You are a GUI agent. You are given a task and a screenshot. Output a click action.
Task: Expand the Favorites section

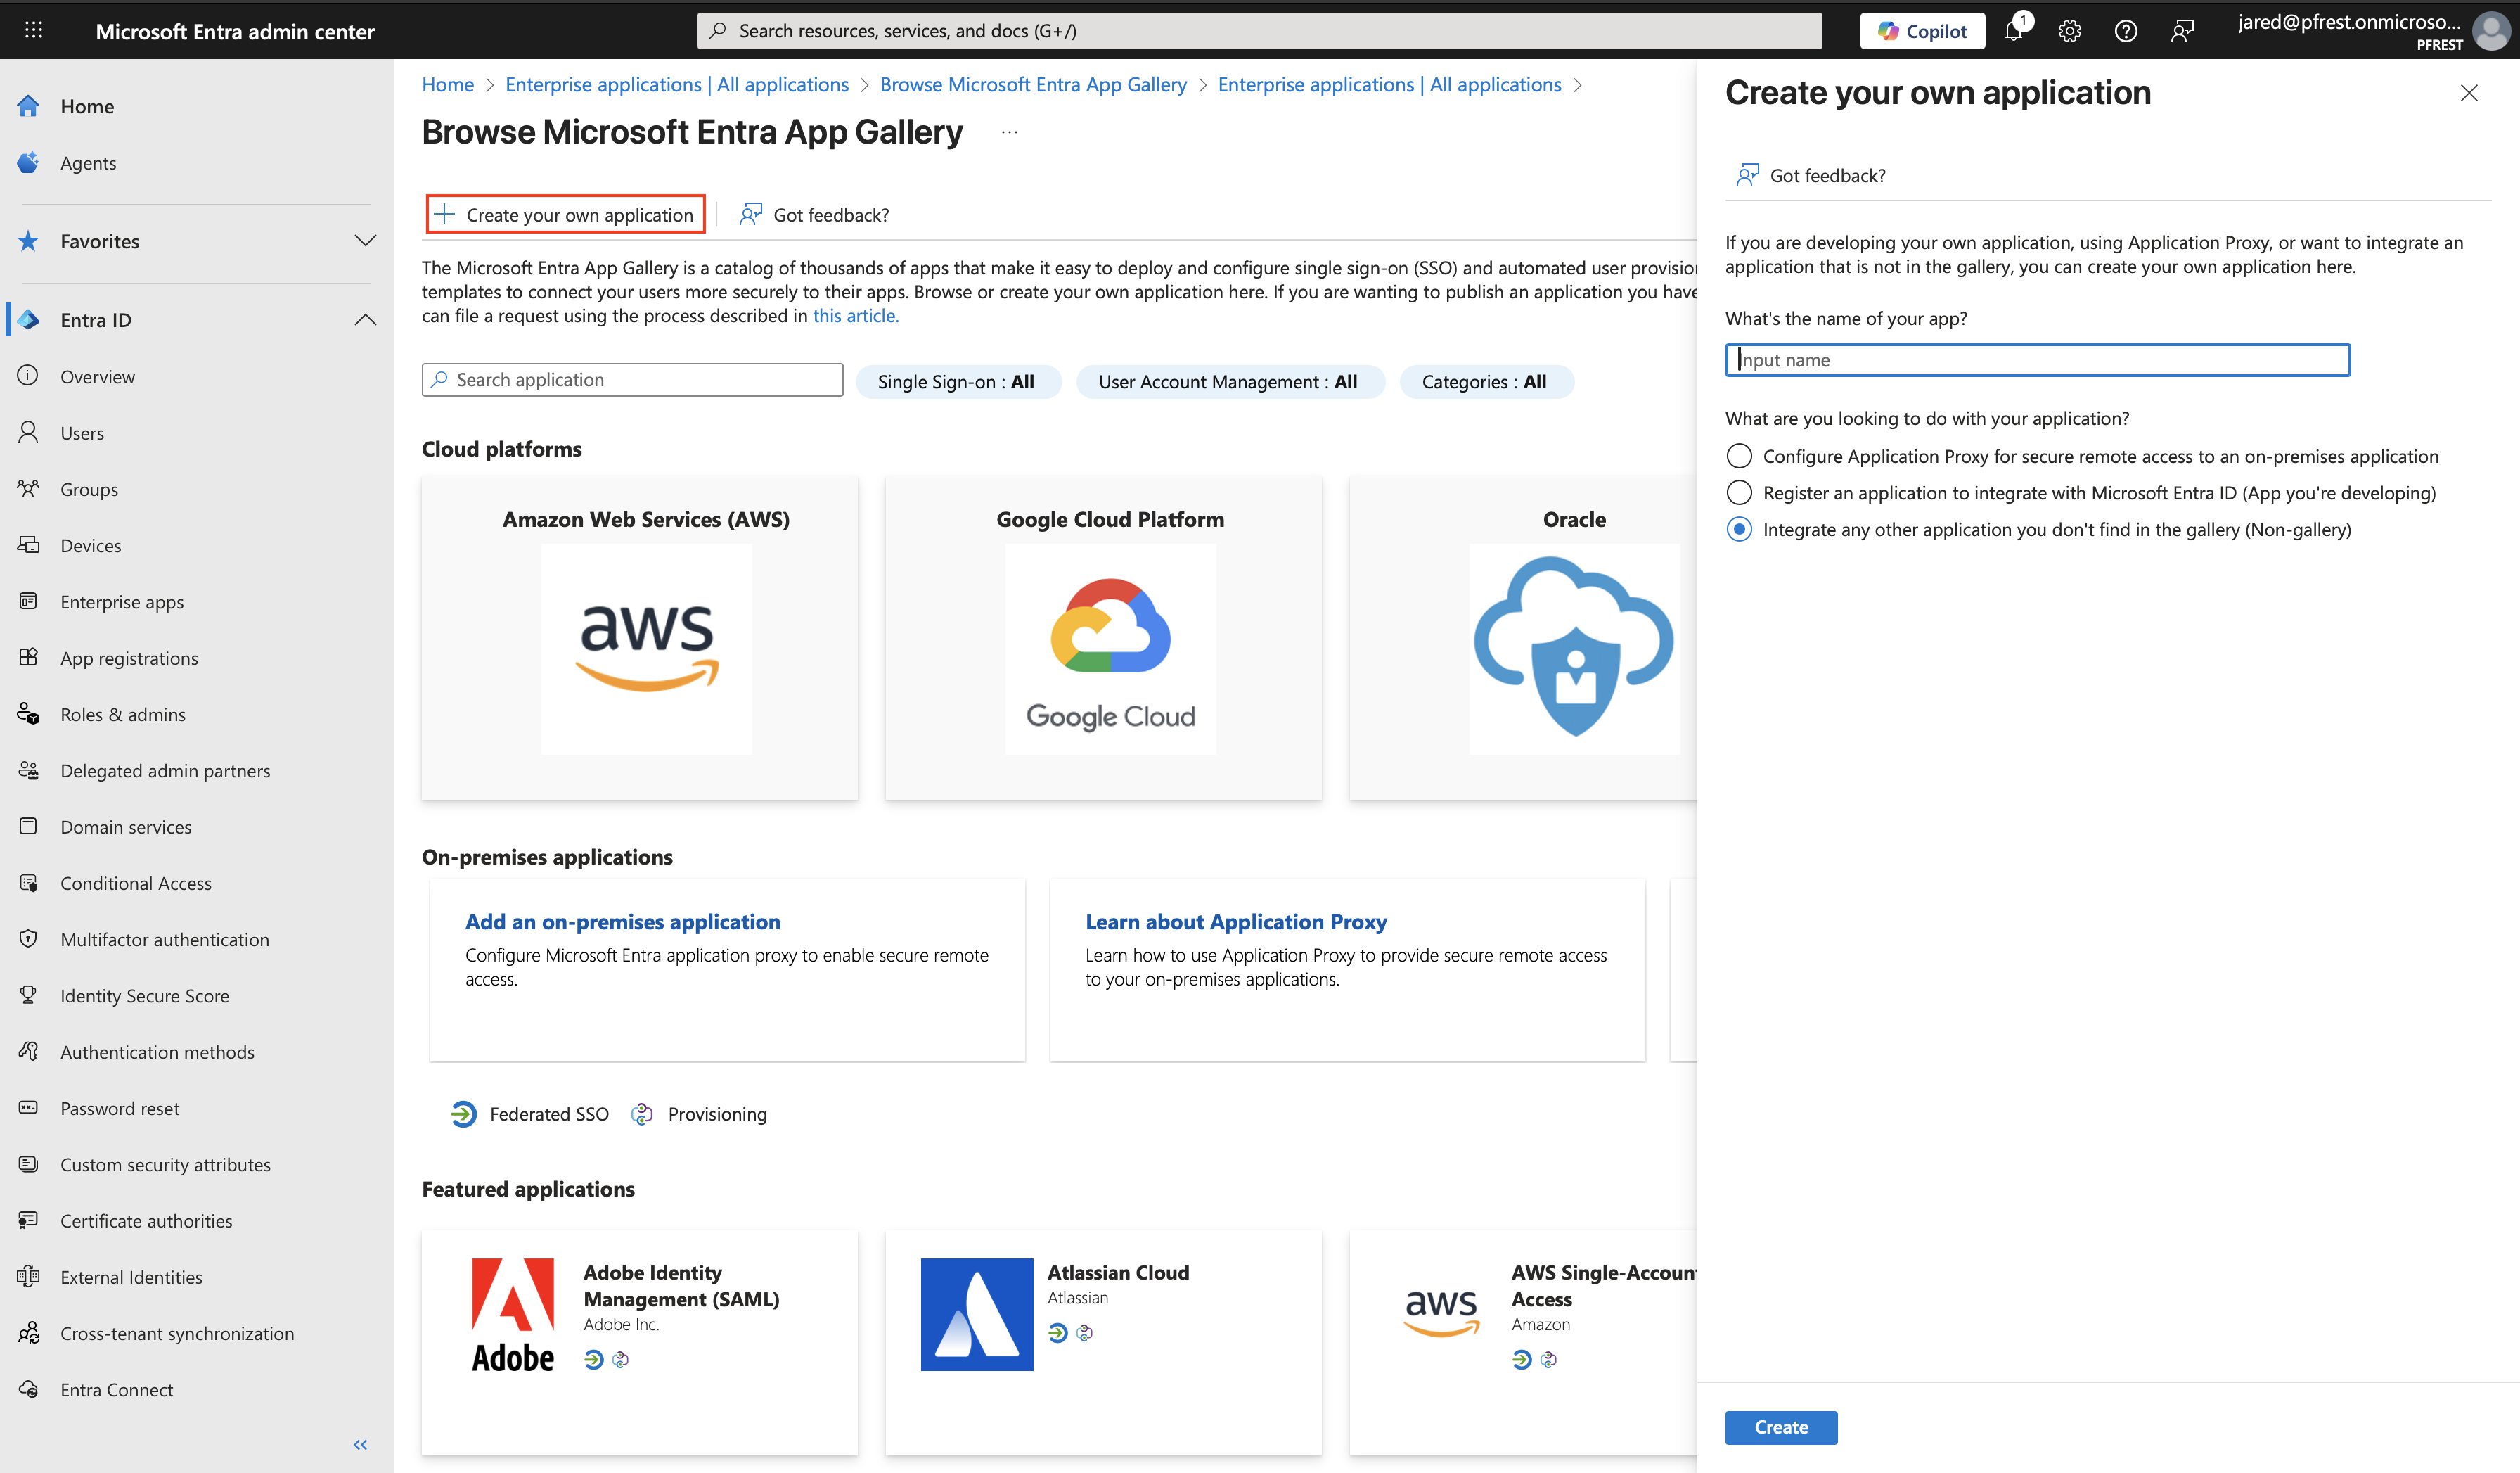[x=365, y=241]
